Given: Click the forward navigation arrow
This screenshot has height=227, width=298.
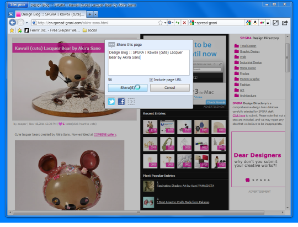Looking at the screenshot, I should [20, 23].
